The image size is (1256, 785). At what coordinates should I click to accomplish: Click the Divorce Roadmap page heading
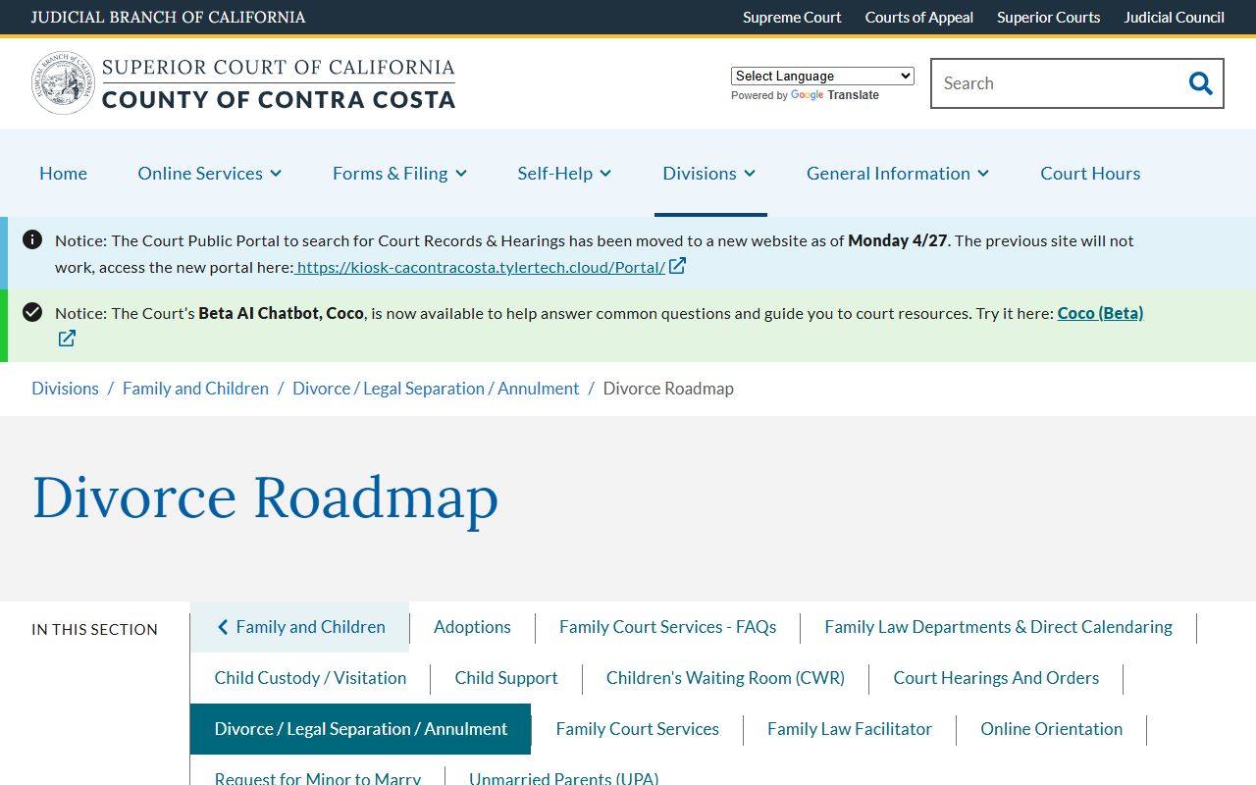click(265, 497)
